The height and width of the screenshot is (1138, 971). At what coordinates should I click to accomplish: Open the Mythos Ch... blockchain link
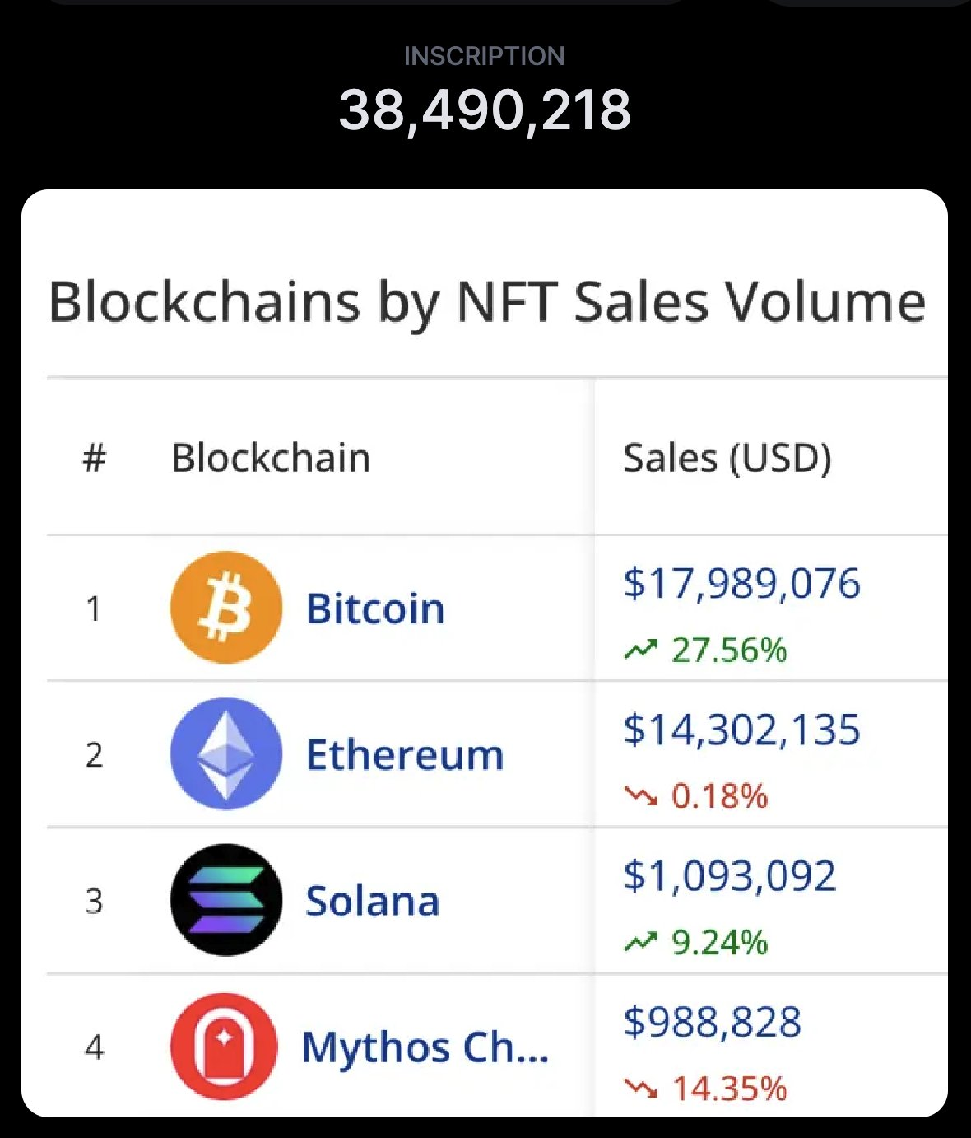click(x=425, y=1048)
